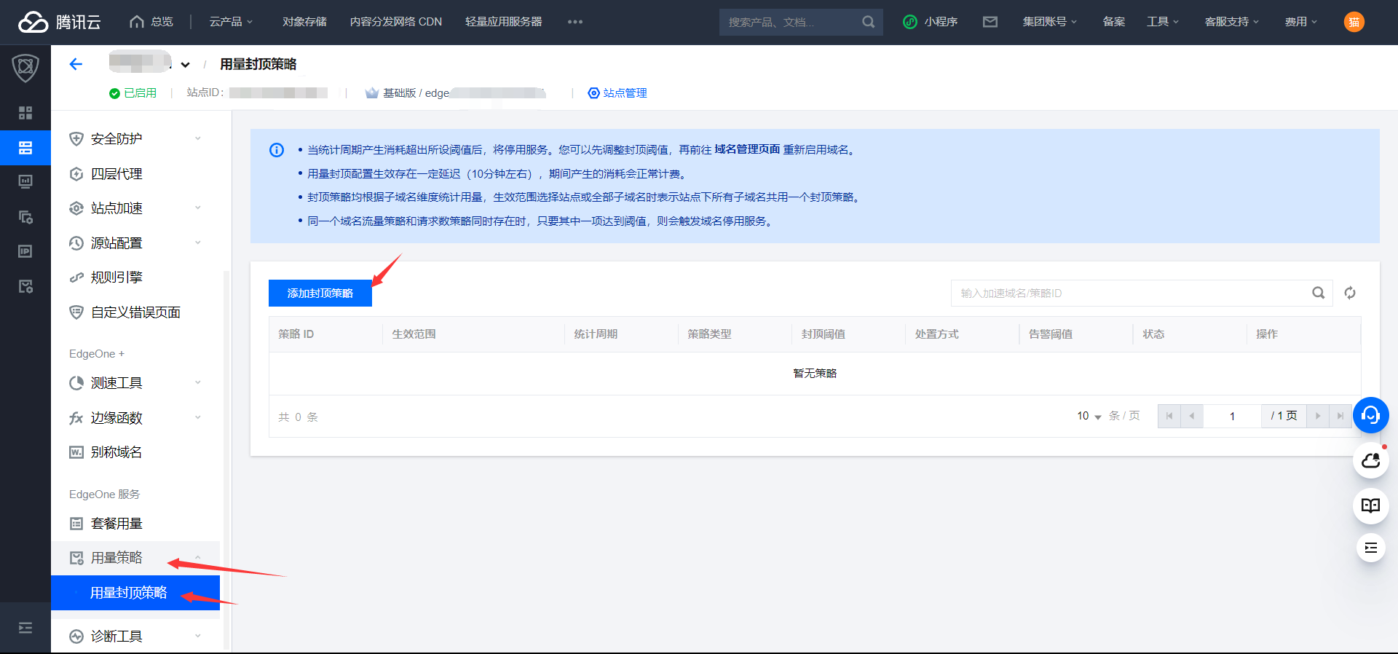Screen dimensions: 1398x654
Task: Click the info icon in the blue notice
Action: pos(277,150)
